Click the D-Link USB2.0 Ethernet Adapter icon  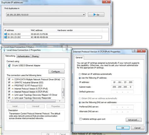click(9, 66)
